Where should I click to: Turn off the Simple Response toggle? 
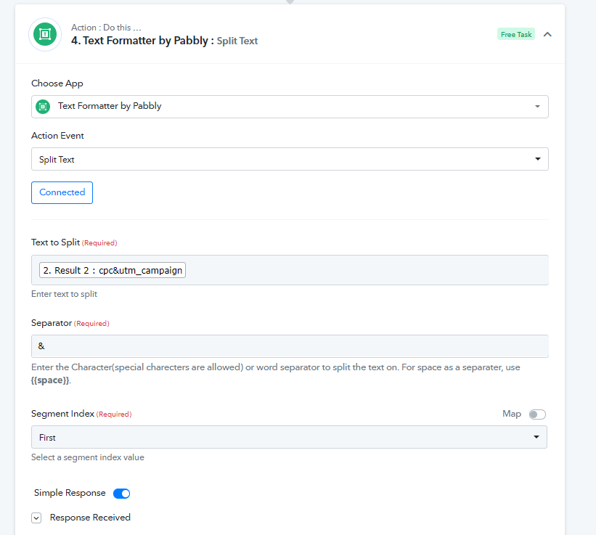[122, 493]
